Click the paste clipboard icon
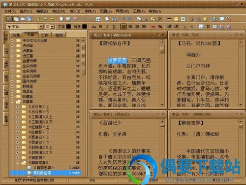Viewport: 246px width, 185px height. pyautogui.click(x=153, y=19)
